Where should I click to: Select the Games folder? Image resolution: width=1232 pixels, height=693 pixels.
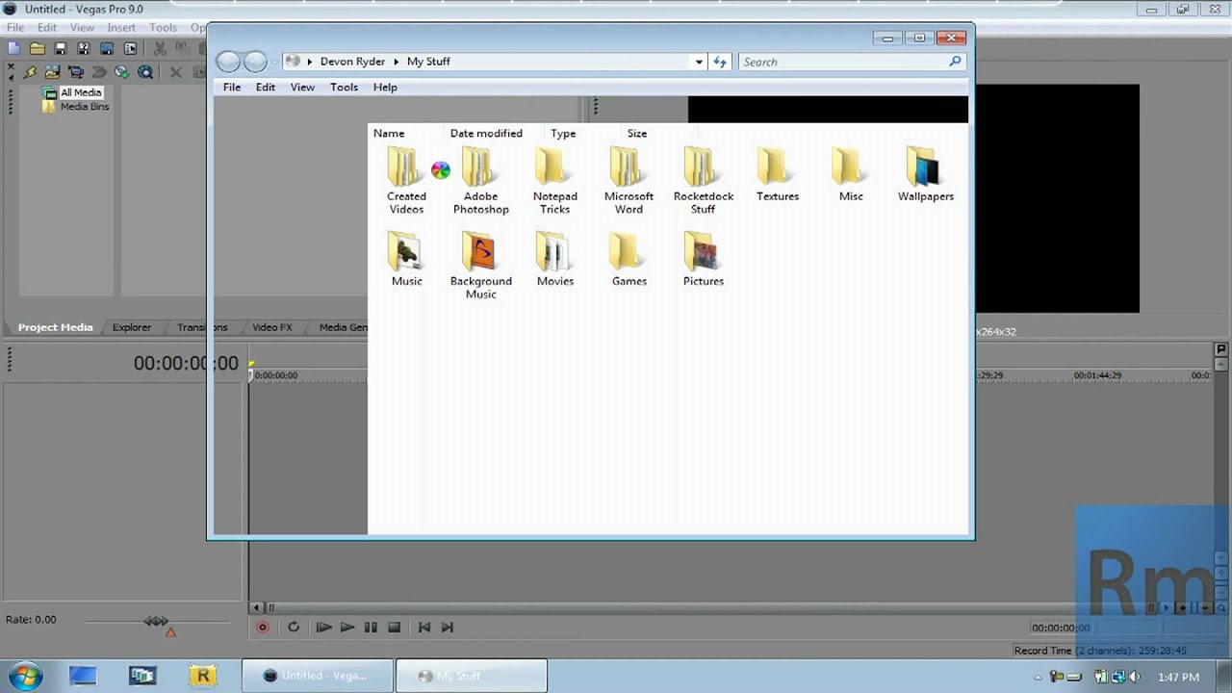coord(629,259)
